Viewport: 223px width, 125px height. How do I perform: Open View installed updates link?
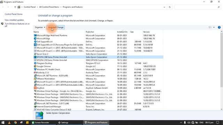[14, 20]
